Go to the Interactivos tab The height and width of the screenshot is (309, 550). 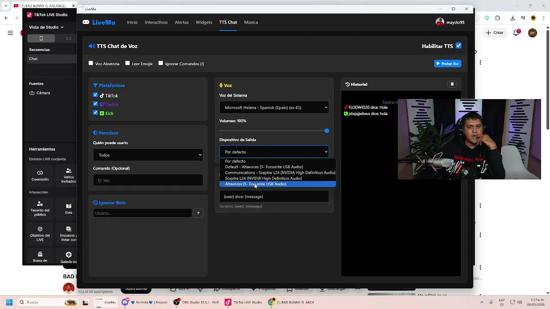pos(156,22)
